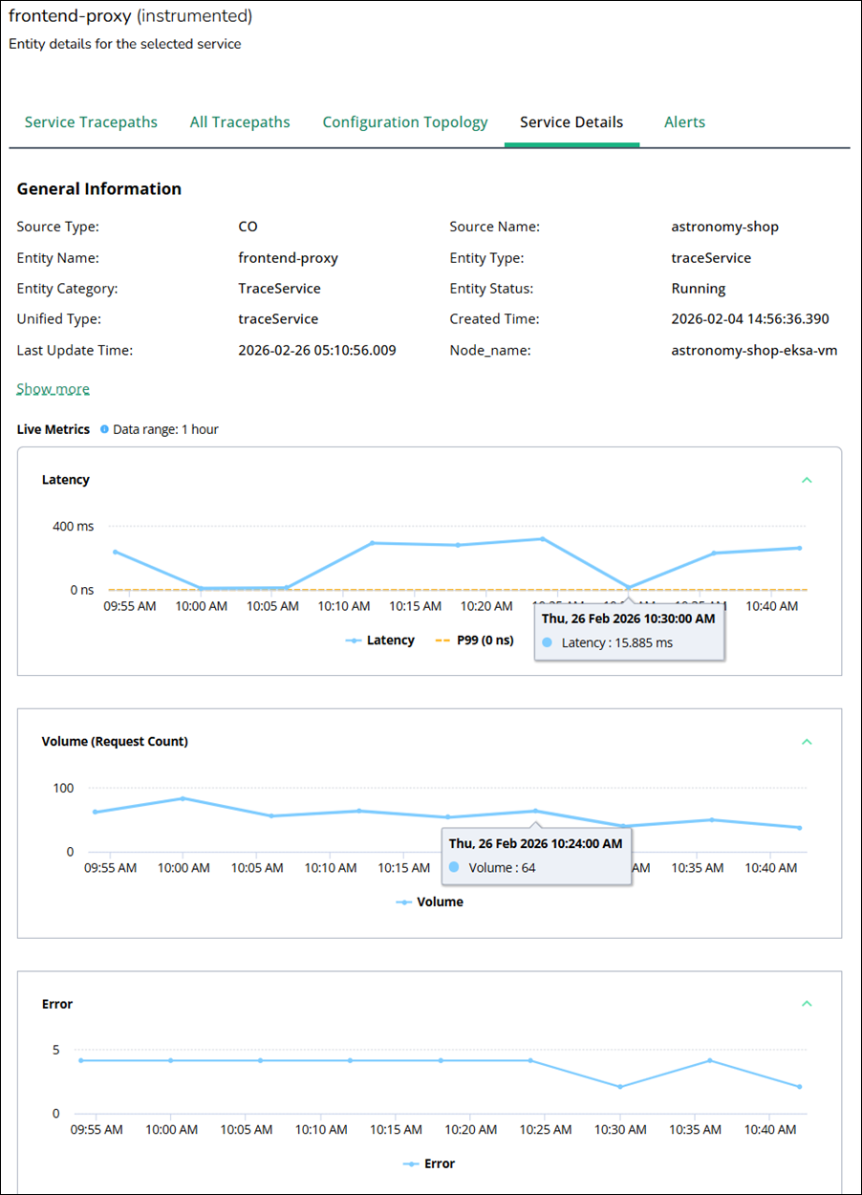
Task: Click the 10:30 AM latency data point
Action: 629,587
